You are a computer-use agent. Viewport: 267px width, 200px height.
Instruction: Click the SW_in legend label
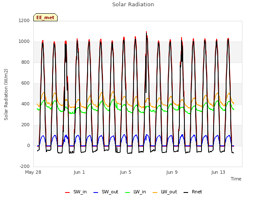point(80,192)
